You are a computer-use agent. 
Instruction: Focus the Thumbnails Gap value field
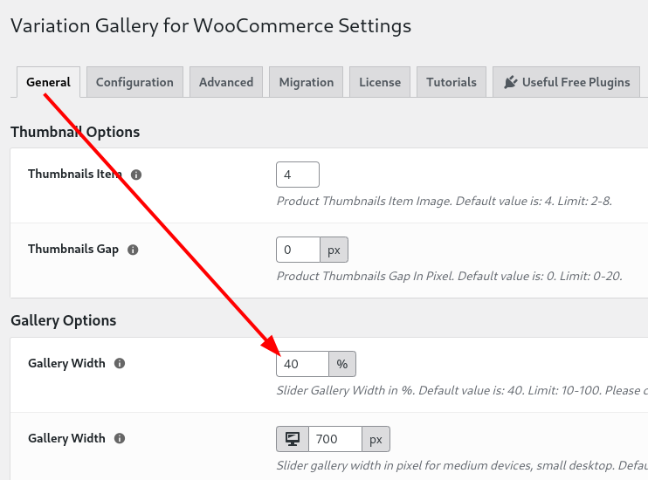tap(298, 250)
